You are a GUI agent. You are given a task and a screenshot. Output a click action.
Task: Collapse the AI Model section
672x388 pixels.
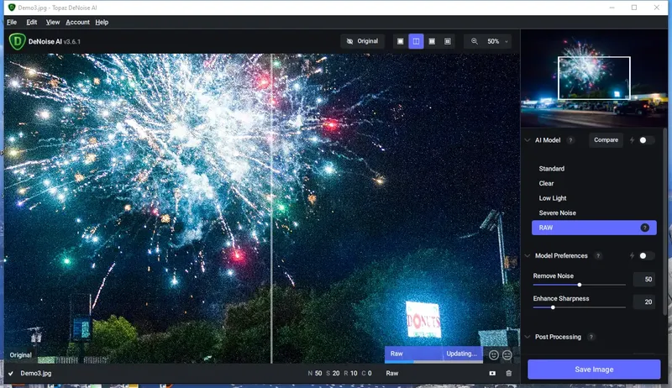pyautogui.click(x=528, y=140)
